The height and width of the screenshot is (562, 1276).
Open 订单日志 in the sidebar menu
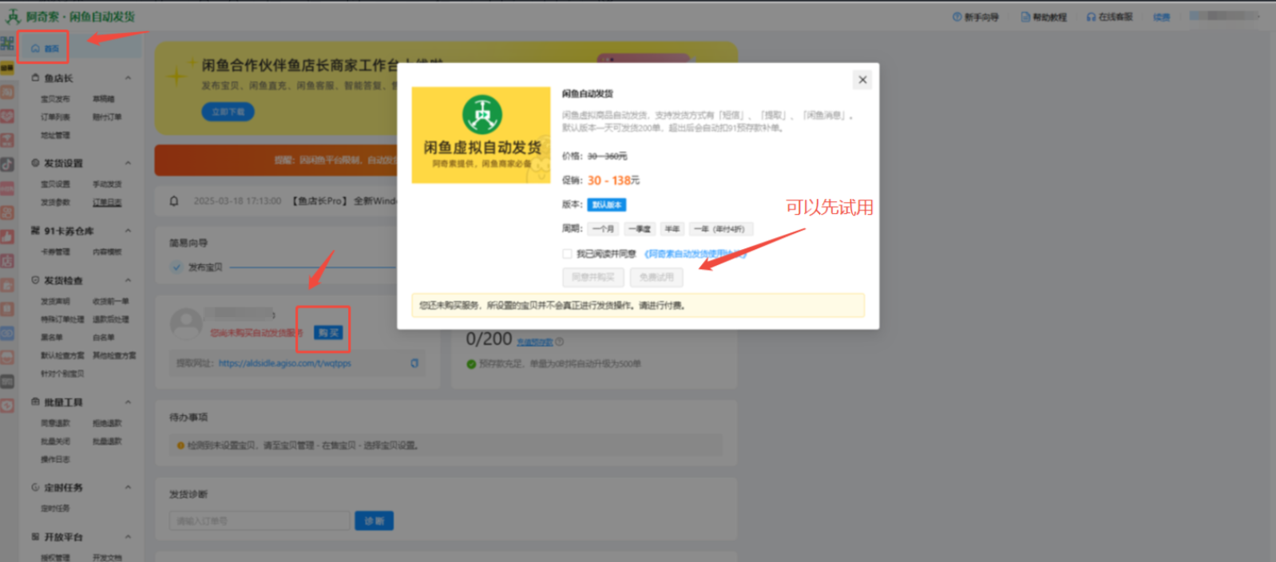(107, 203)
